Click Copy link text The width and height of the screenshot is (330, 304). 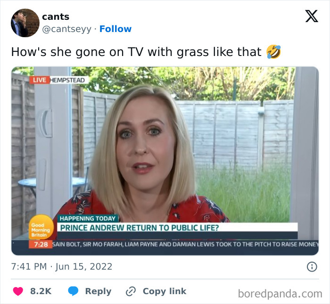point(165,291)
